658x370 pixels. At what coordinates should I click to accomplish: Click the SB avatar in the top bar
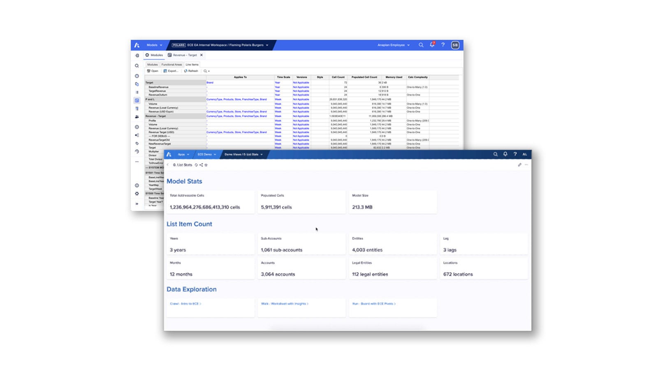[455, 45]
